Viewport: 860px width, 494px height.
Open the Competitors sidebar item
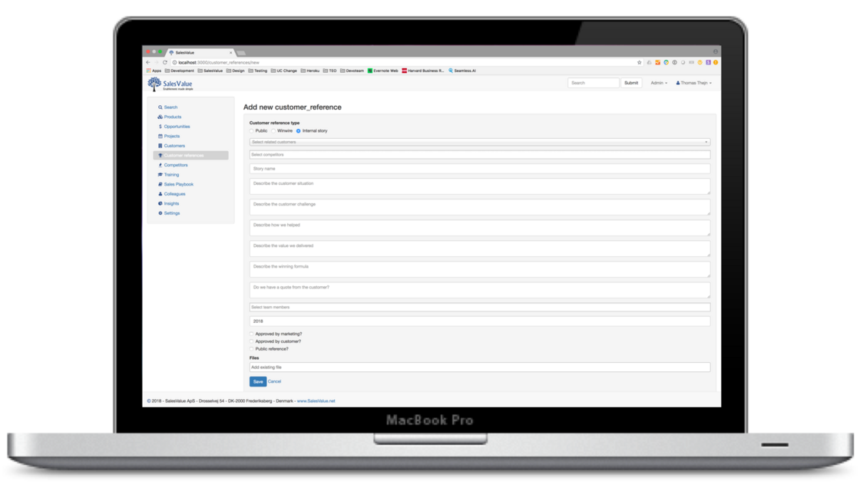(x=175, y=165)
